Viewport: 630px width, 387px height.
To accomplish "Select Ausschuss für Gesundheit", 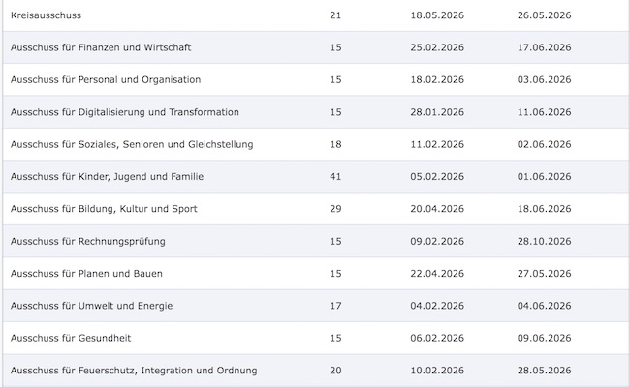I will coord(71,338).
